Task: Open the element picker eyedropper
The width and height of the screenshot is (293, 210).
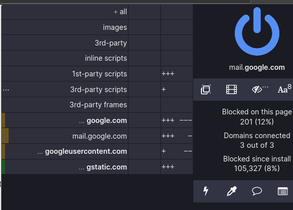Action: pos(232,191)
